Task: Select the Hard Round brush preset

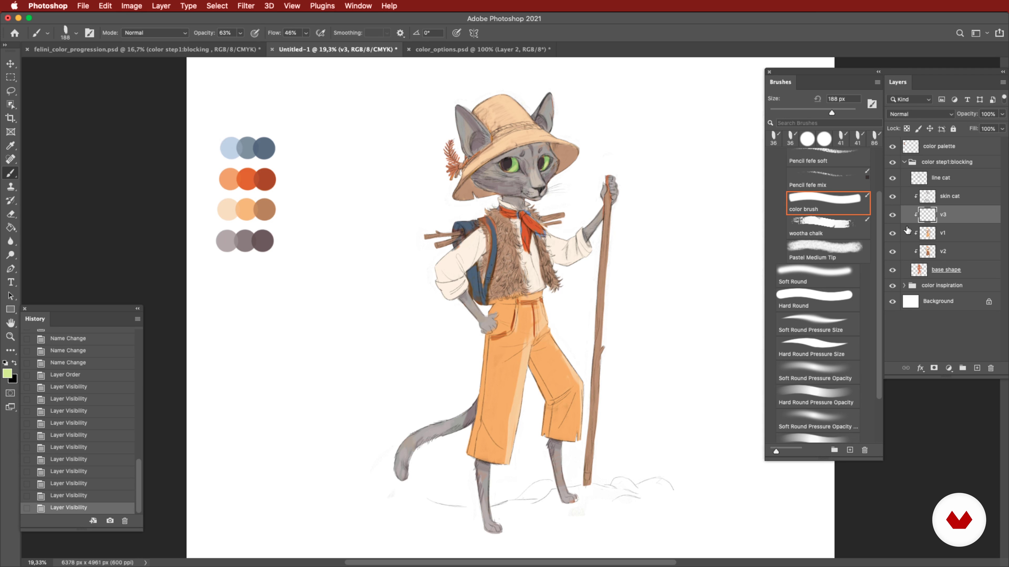Action: (815, 299)
